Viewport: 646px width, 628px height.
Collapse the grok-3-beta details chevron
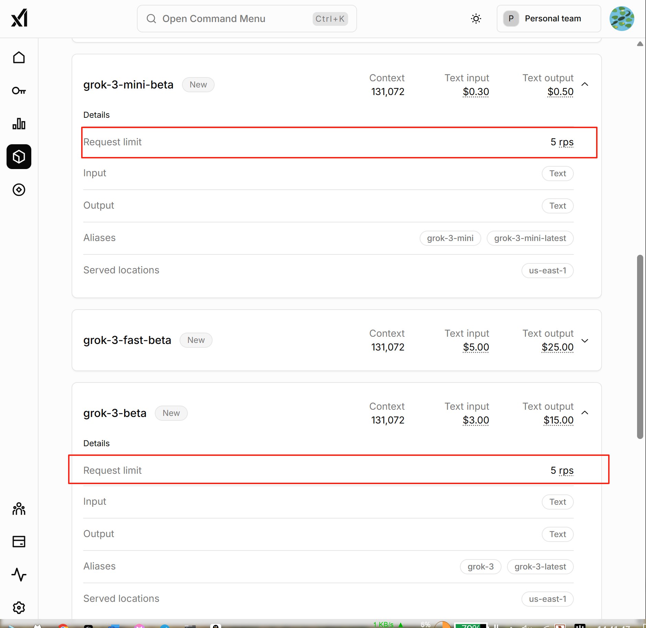pos(585,413)
